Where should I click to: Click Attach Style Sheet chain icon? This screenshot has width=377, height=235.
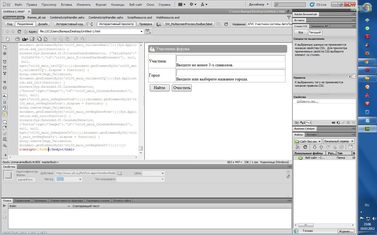point(333,122)
